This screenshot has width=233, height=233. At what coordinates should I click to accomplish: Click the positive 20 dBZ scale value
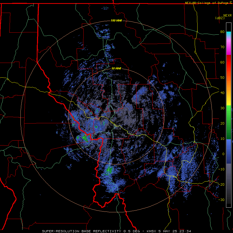point(222,123)
